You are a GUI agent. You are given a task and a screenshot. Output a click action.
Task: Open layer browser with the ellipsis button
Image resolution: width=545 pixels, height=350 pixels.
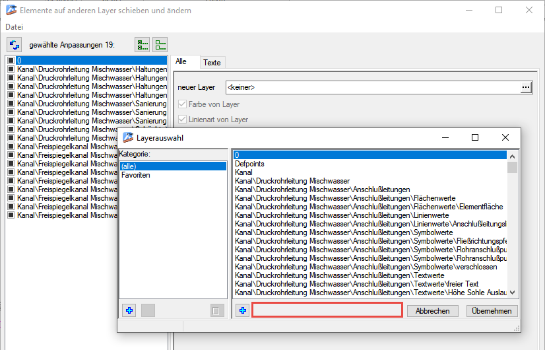tap(525, 87)
